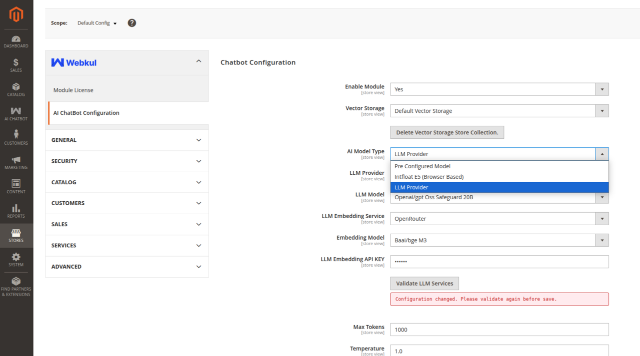Click the AI Model Type label
640x356 pixels.
[x=366, y=151]
